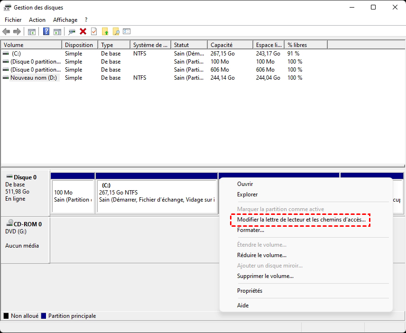Click the properties checkmark page icon
The height and width of the screenshot is (333, 406).
click(94, 32)
